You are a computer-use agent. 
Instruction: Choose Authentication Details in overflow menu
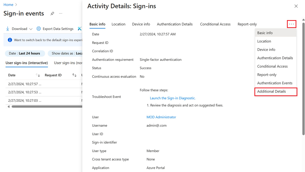tap(276, 58)
